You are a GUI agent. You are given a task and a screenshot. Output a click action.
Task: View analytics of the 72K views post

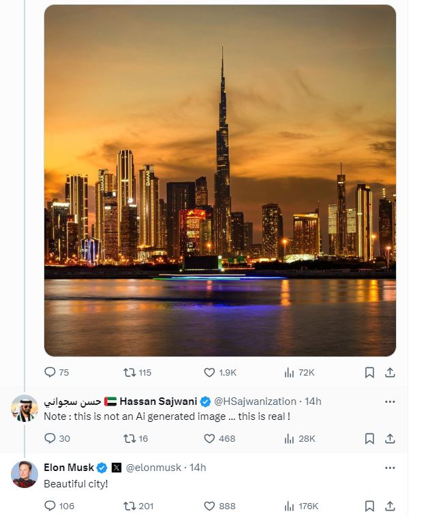pos(299,372)
